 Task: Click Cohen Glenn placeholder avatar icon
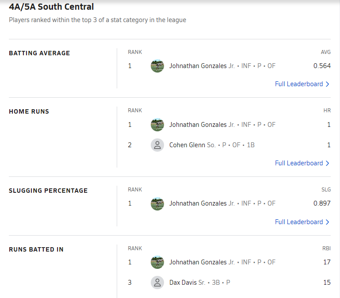pyautogui.click(x=157, y=145)
